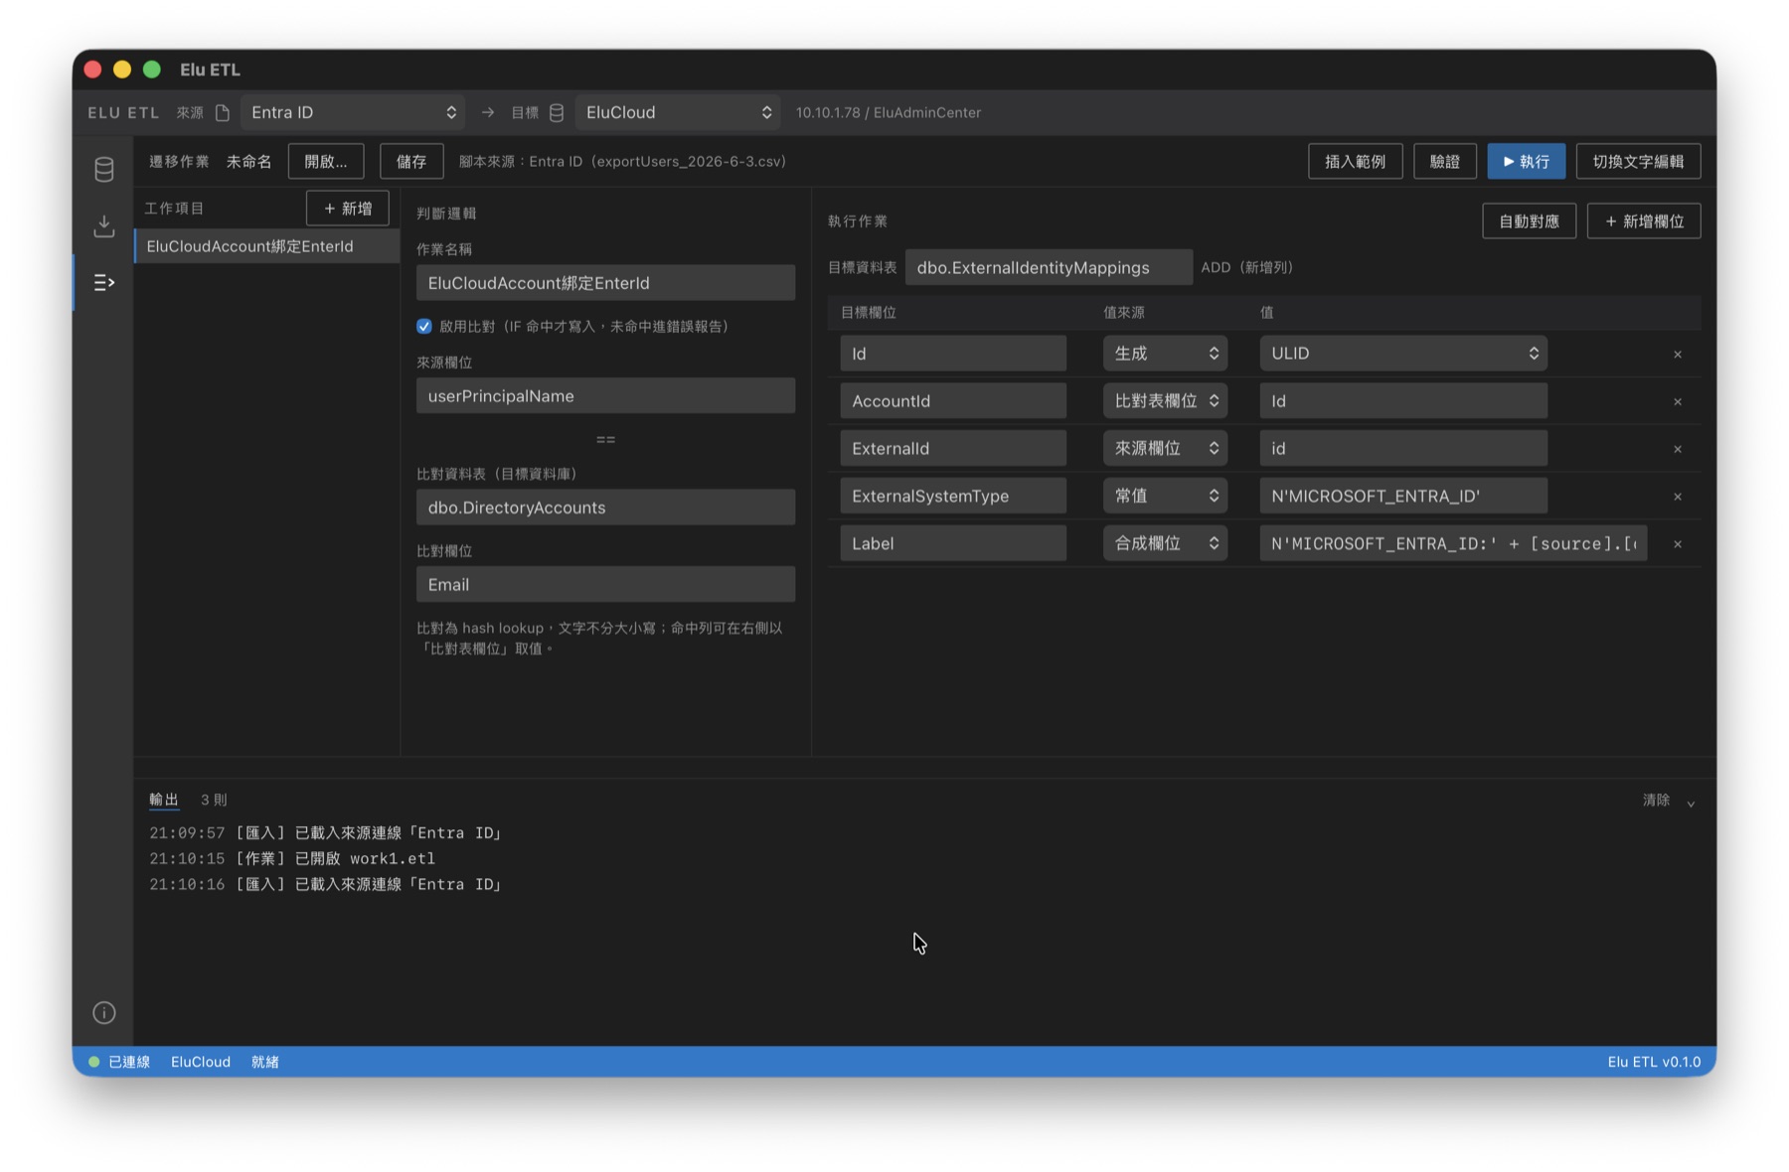Click the Elu ETL v0.1.0 version text
Screen dimensions: 1789x1172
(x=1654, y=1063)
